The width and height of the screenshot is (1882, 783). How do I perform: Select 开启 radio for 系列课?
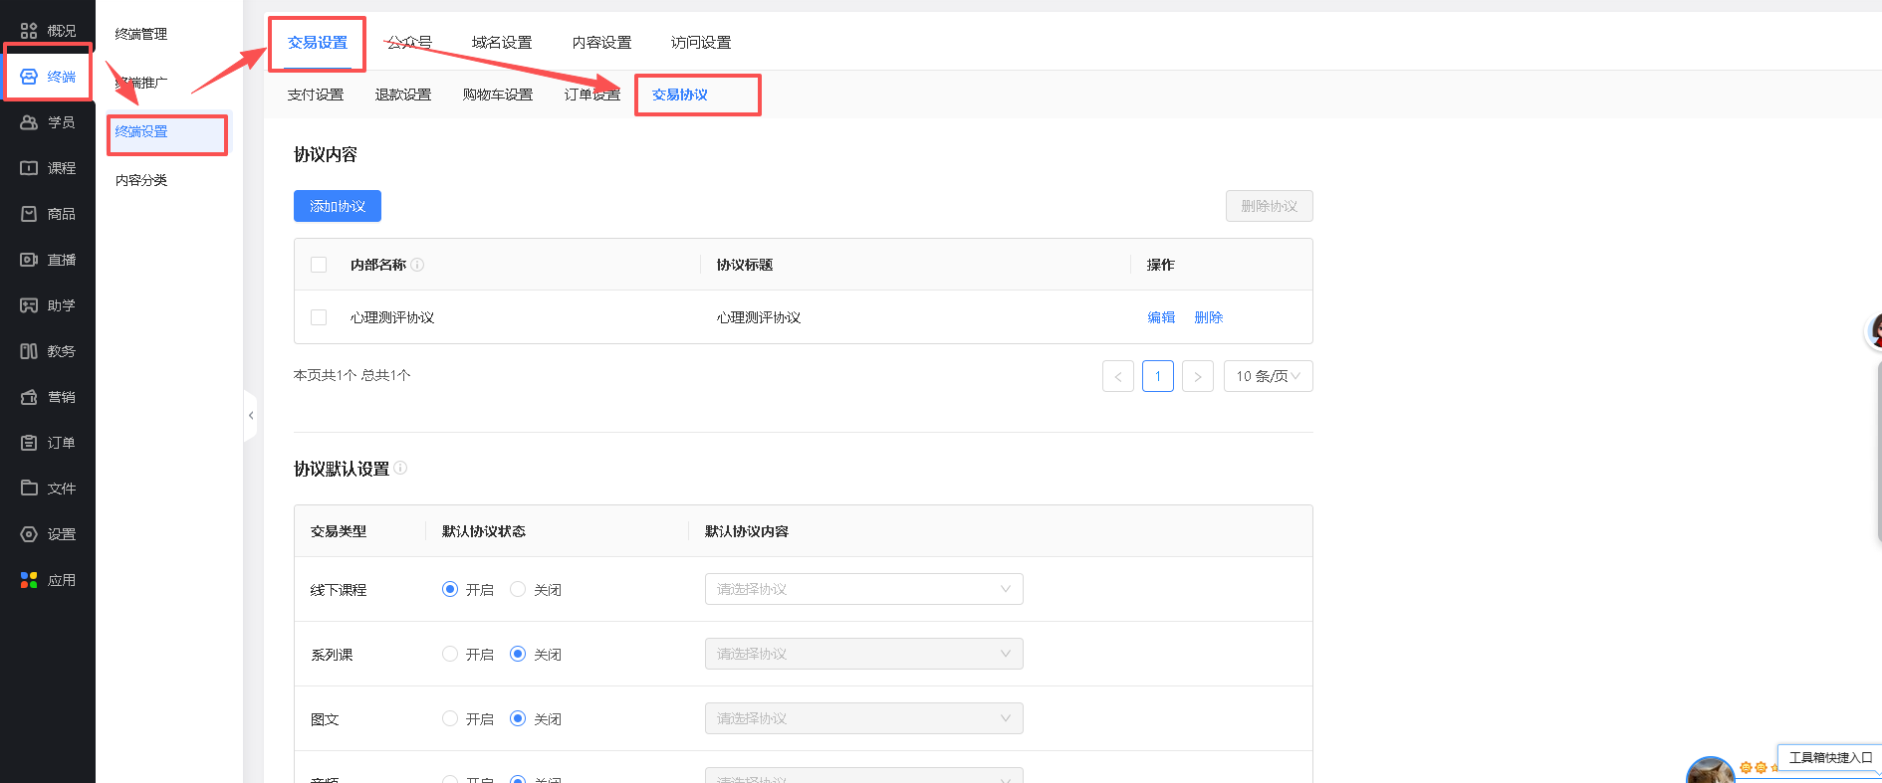[450, 654]
